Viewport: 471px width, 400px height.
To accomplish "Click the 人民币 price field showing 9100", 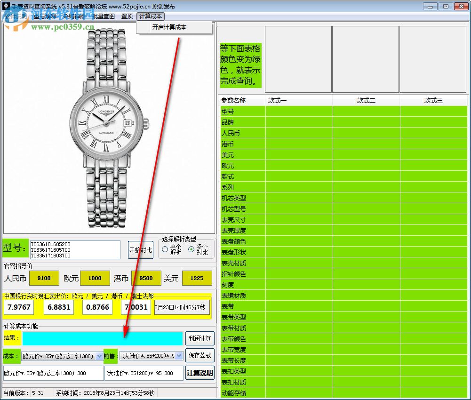I will click(44, 278).
